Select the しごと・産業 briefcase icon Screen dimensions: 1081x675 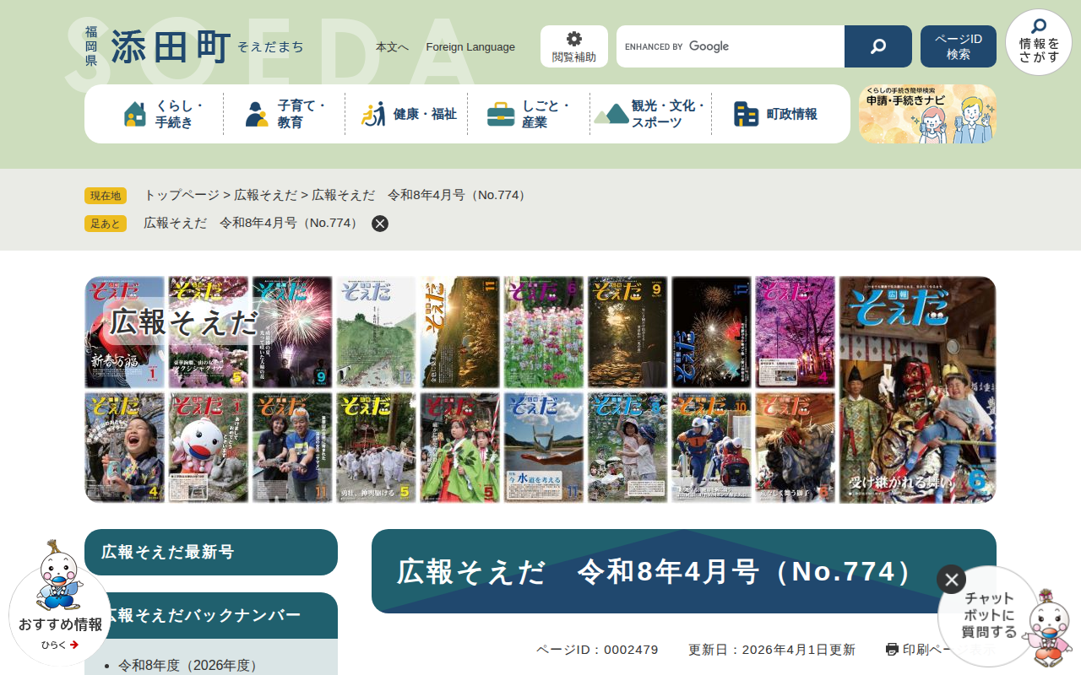click(x=501, y=114)
